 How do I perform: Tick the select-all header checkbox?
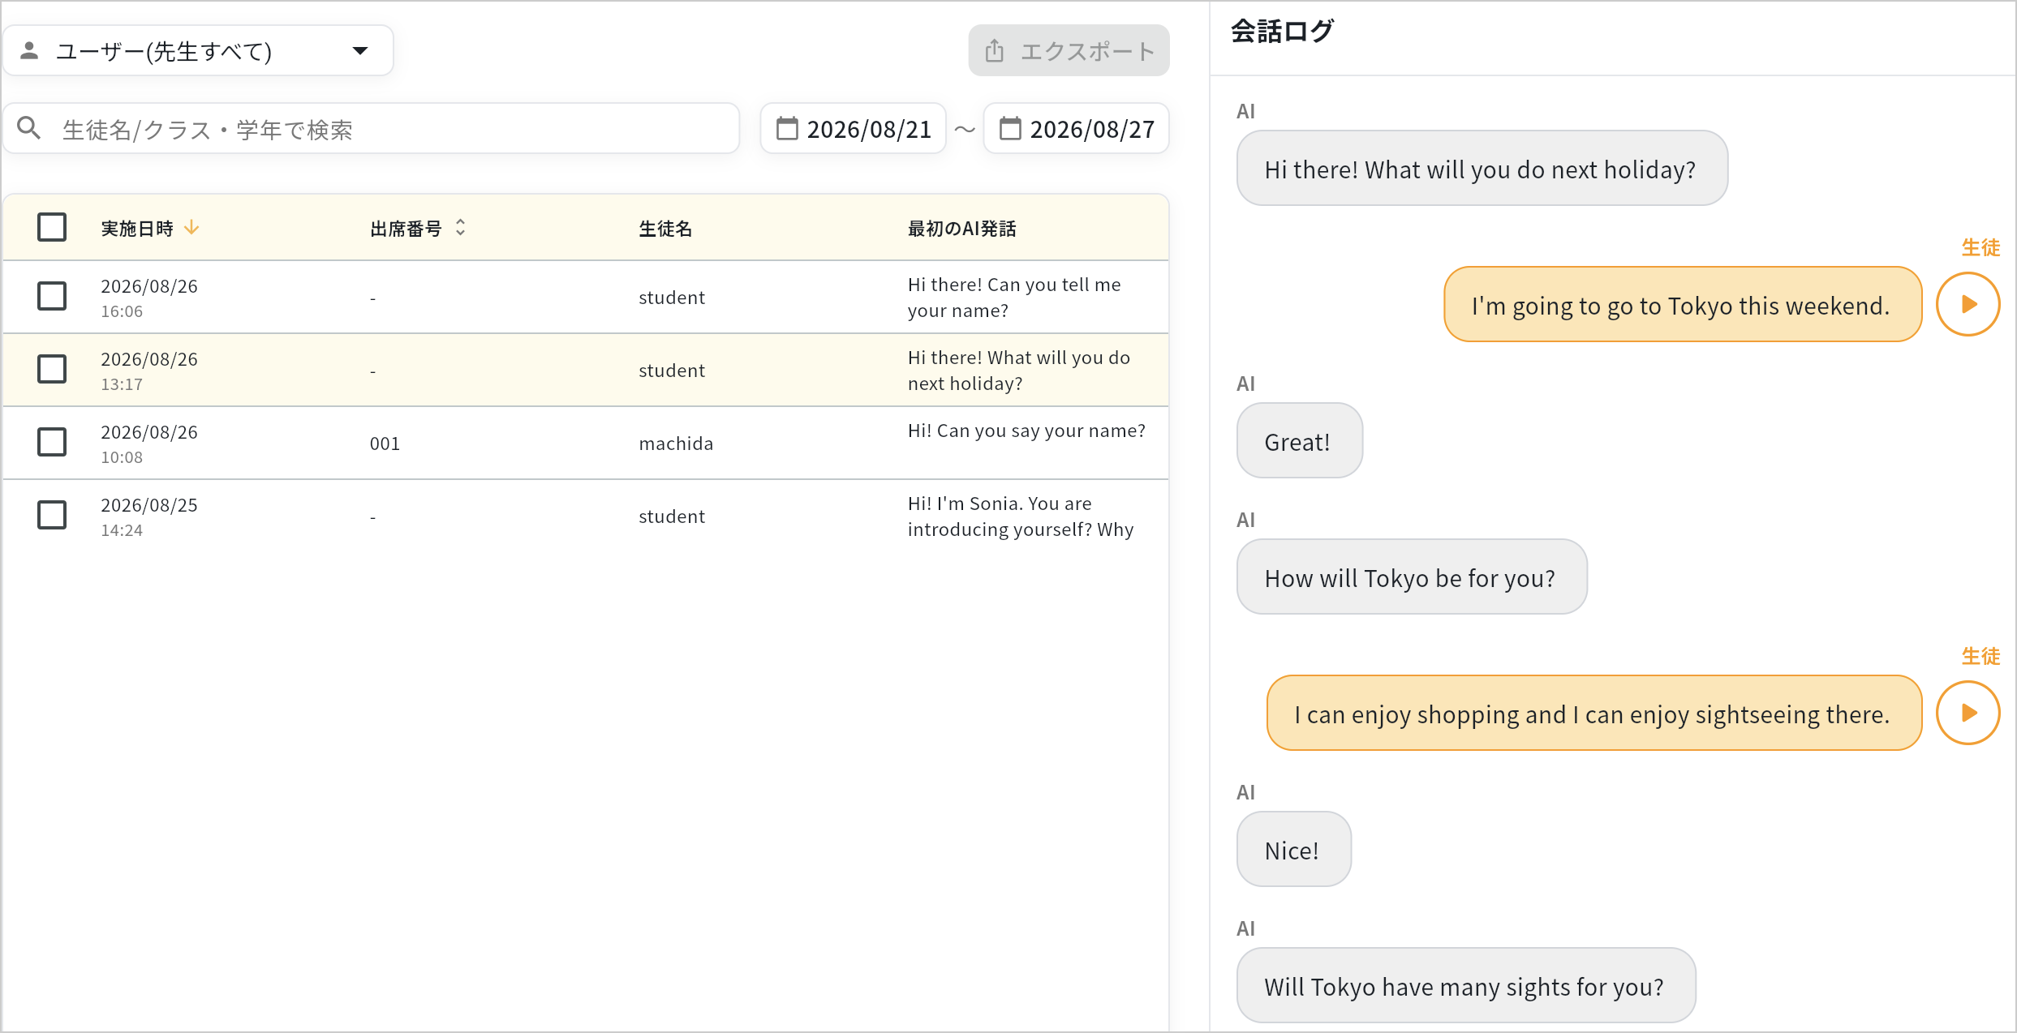coord(52,227)
